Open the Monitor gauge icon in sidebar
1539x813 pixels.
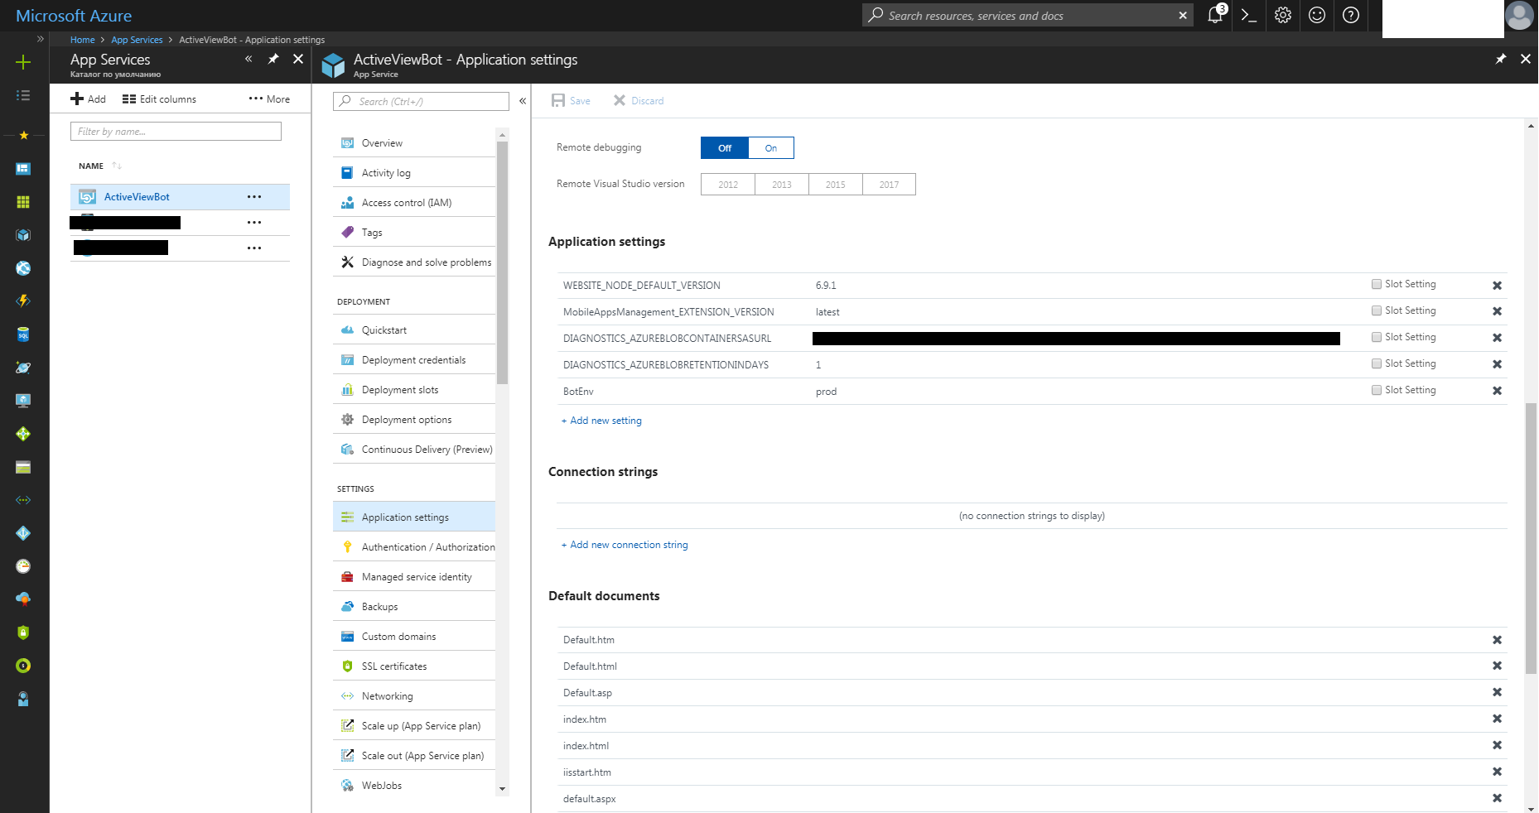23,565
